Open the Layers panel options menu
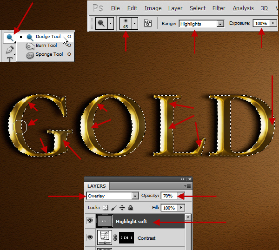 (x=188, y=186)
